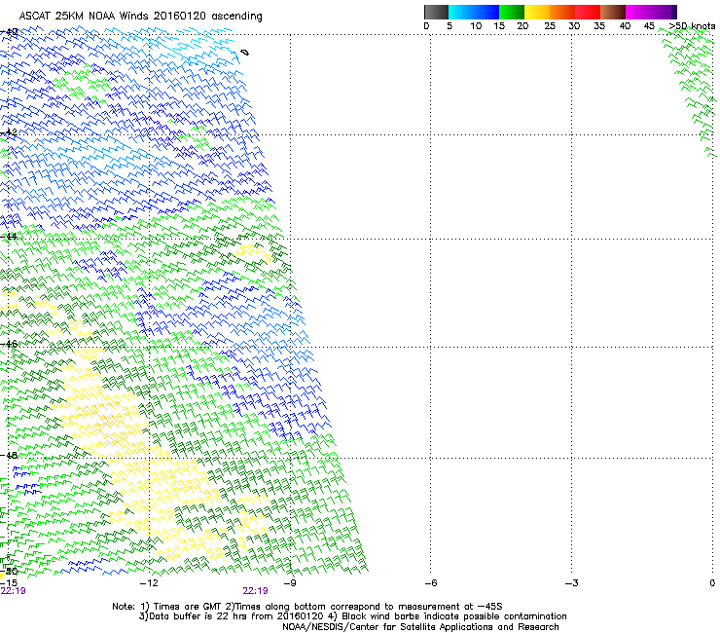
Task: Click the 0 longitude axis label
Action: click(x=712, y=583)
